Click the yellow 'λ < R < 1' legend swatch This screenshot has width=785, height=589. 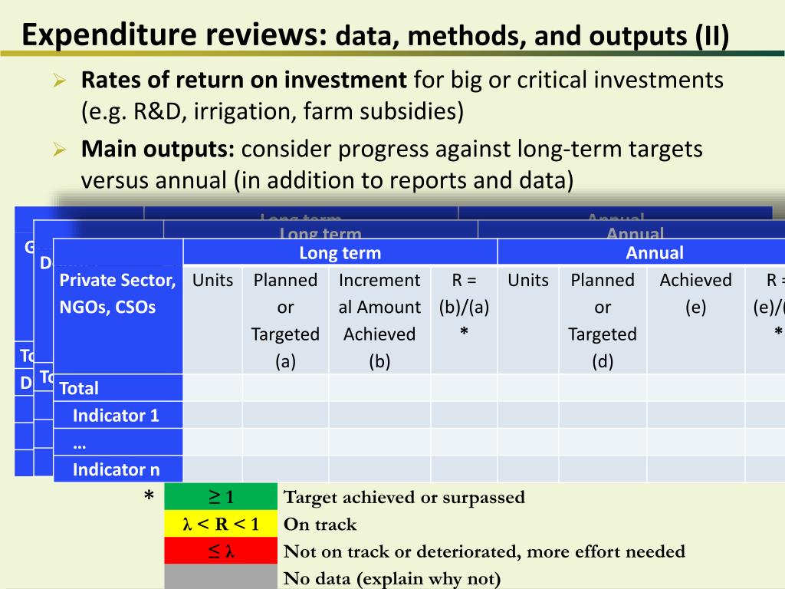click(x=221, y=523)
